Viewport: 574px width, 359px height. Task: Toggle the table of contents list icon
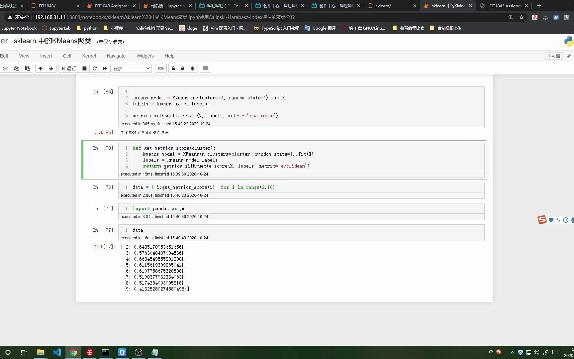coord(206,68)
